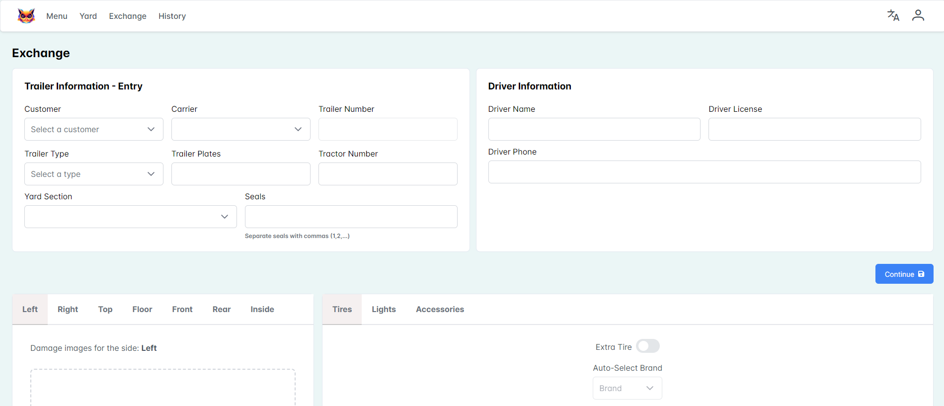This screenshot has width=944, height=406.
Task: Open the tire Brand dropdown
Action: 627,388
